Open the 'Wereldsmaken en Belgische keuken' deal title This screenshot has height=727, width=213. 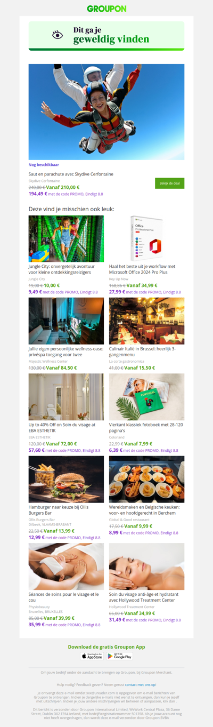(144, 509)
